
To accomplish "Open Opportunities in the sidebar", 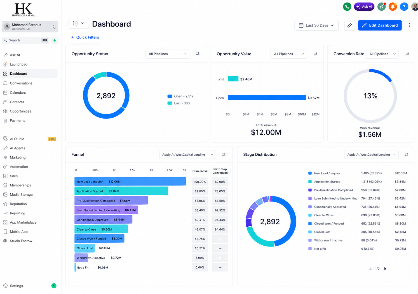I will tap(20, 111).
